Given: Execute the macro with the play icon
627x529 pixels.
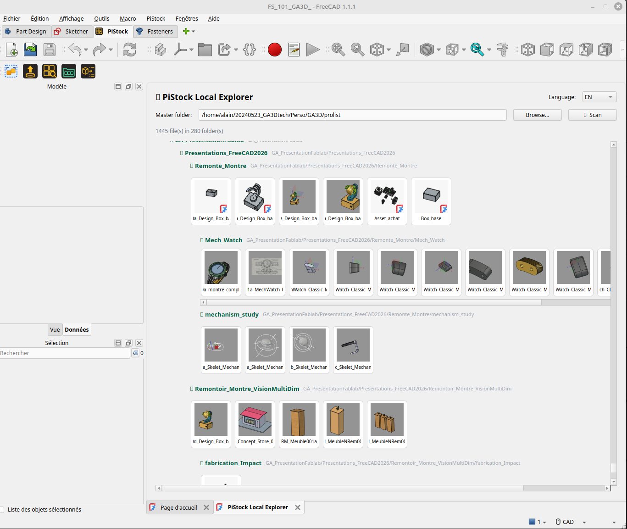Looking at the screenshot, I should pyautogui.click(x=313, y=50).
